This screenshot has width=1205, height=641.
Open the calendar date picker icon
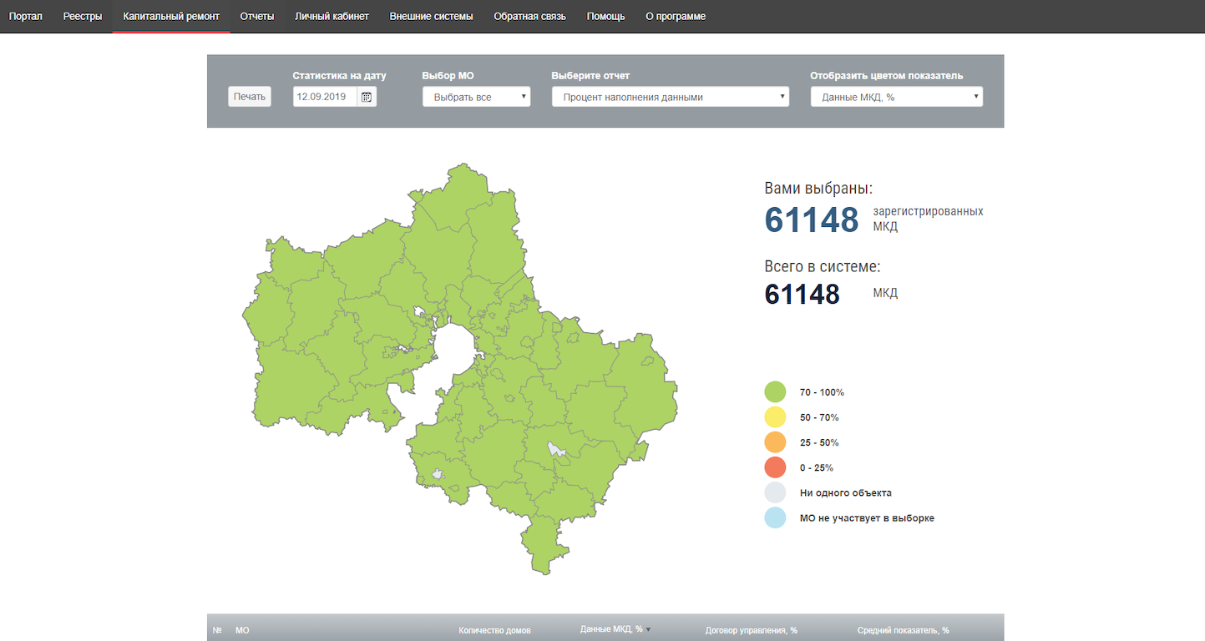click(367, 97)
